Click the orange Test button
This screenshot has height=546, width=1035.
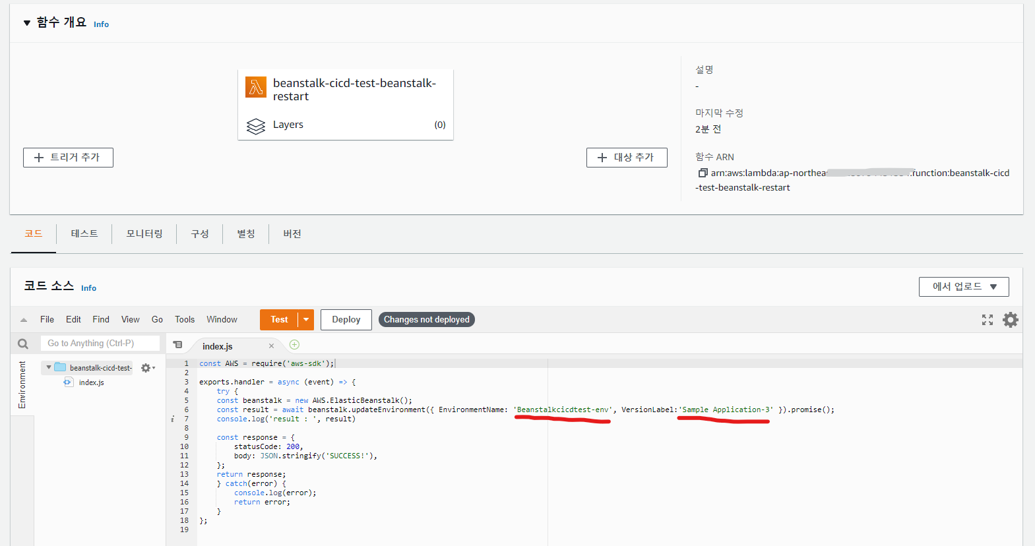point(279,320)
